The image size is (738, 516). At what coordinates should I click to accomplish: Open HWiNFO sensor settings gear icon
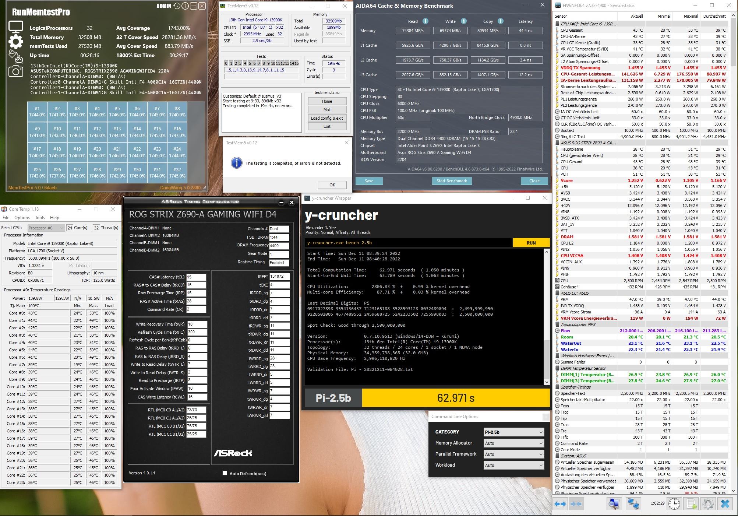pyautogui.click(x=708, y=504)
